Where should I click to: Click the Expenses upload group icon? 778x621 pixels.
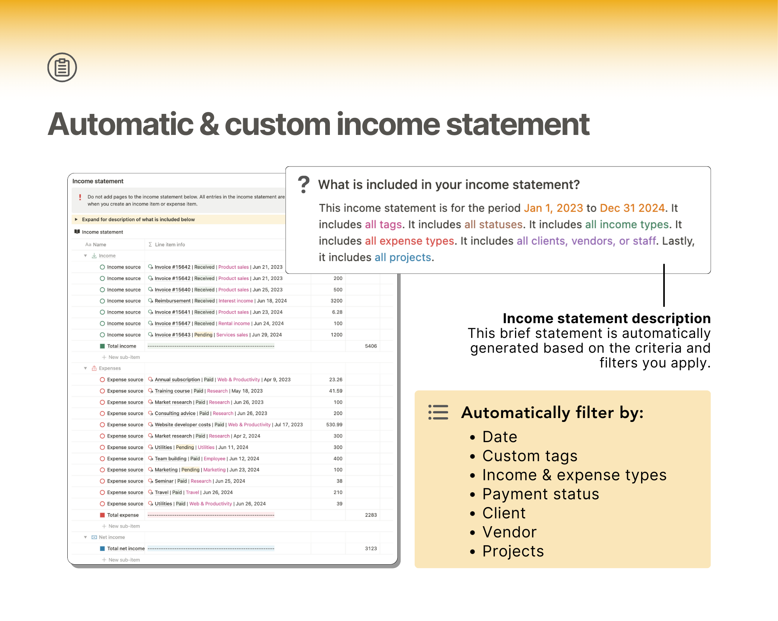click(94, 368)
